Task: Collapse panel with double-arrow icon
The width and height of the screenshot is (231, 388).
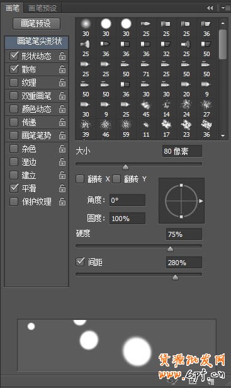Action: click(x=210, y=8)
